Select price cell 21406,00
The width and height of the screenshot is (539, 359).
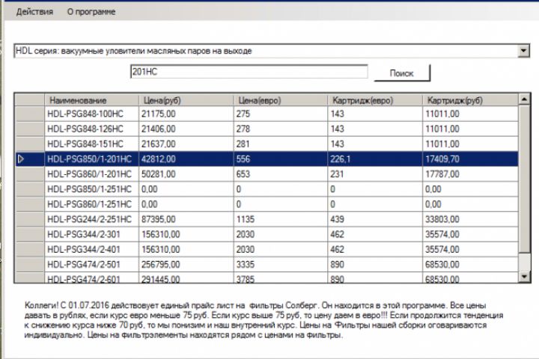(x=186, y=129)
